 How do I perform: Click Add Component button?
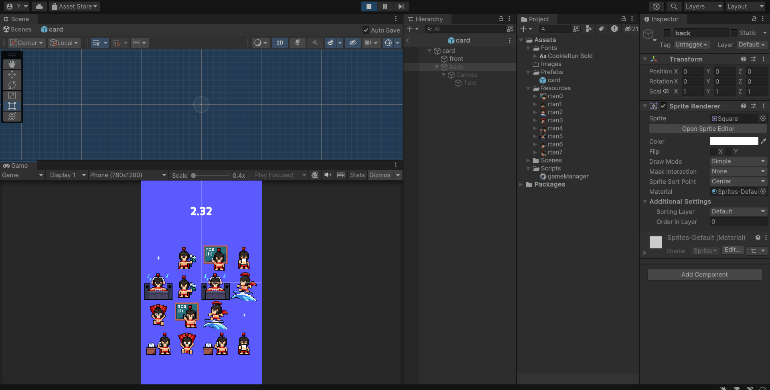click(704, 274)
